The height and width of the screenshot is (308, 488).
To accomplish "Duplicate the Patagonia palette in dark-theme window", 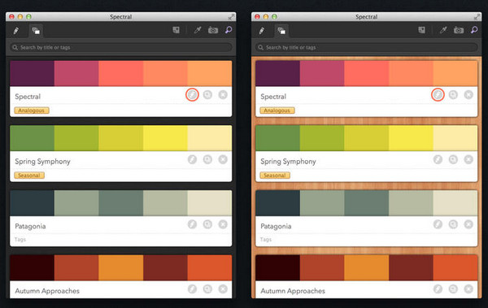I will tap(207, 224).
